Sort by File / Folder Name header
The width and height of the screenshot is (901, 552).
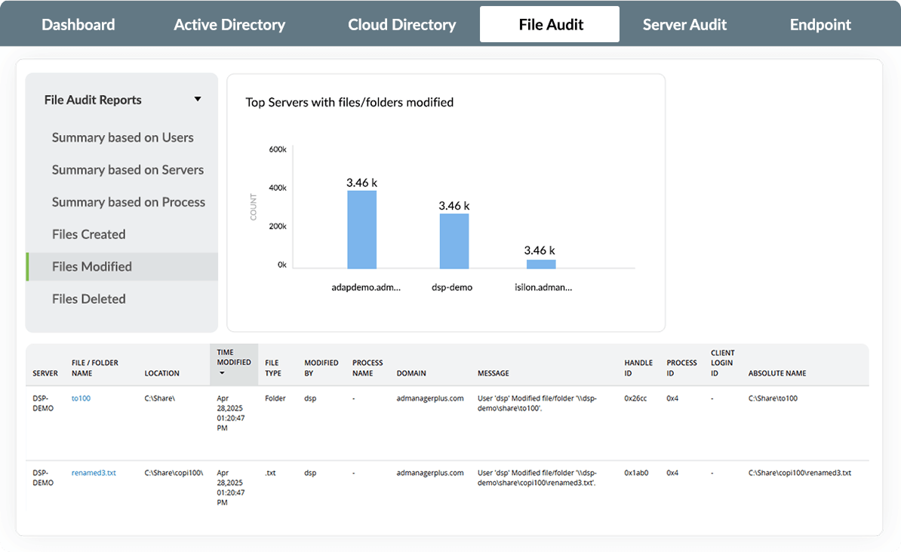point(95,368)
